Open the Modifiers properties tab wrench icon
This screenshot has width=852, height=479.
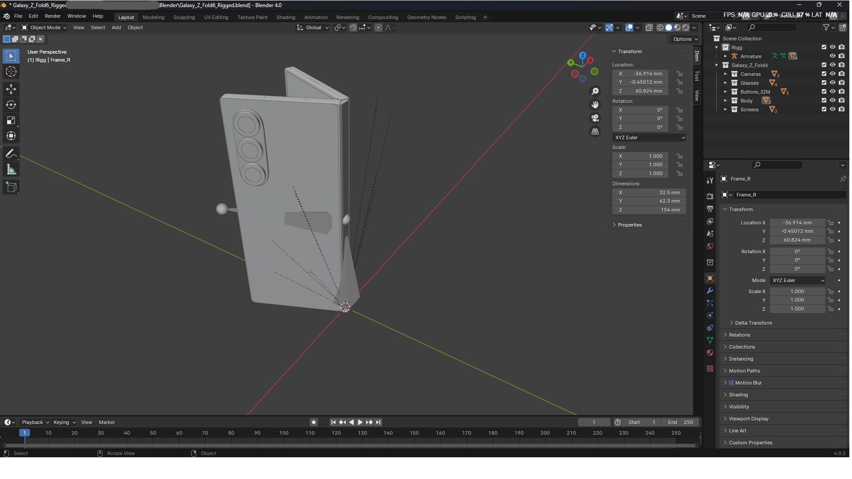[710, 291]
